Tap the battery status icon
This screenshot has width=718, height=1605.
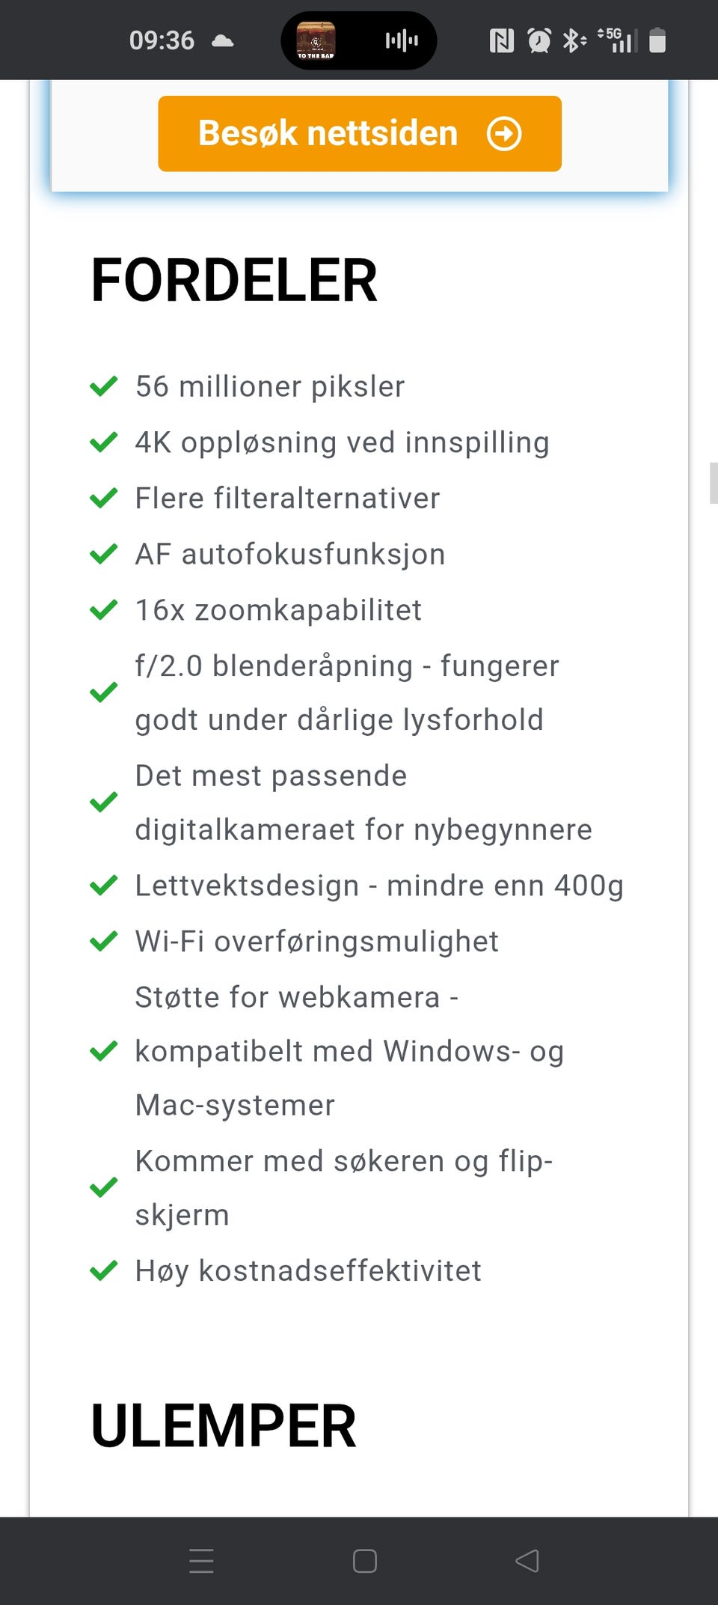657,40
